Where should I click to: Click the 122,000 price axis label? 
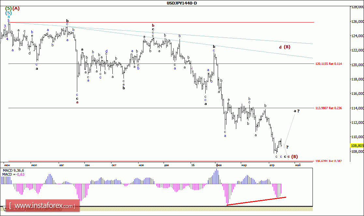[358, 50]
